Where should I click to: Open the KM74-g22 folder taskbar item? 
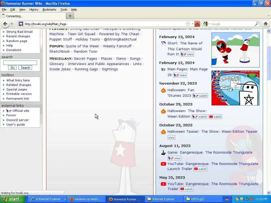202,199
